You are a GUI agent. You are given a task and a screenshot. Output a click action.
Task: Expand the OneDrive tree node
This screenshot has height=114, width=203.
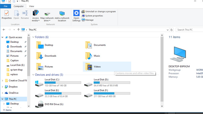[x=3, y=93]
